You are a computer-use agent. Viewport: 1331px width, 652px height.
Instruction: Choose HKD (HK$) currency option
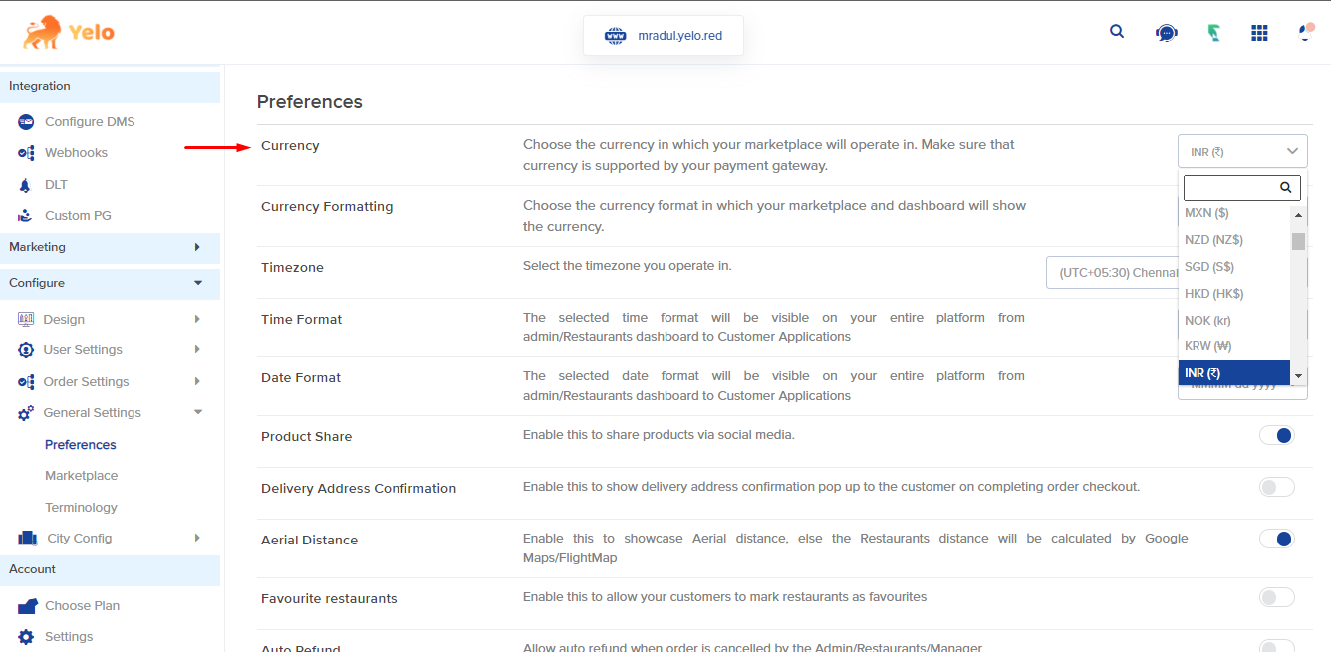(1234, 294)
